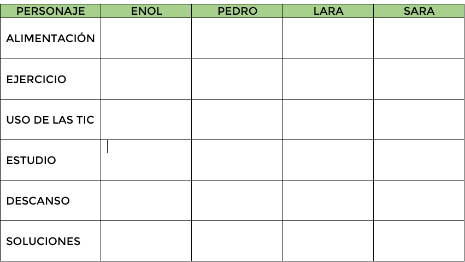Click the SOLUCIONES row label
Image resolution: width=465 pixels, height=262 pixels.
click(43, 241)
